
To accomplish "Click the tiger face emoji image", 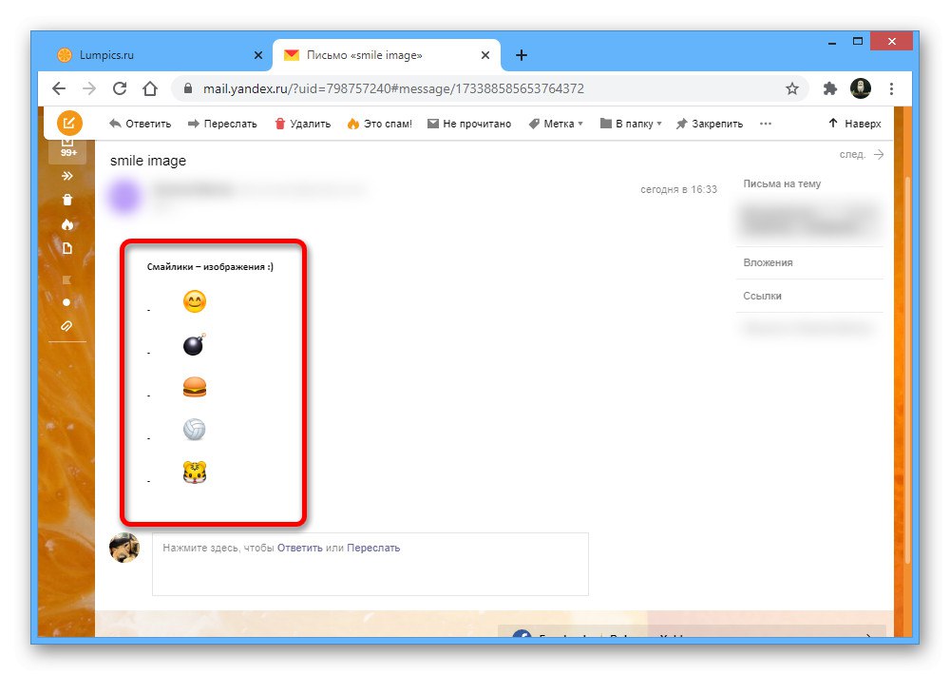I will point(195,472).
